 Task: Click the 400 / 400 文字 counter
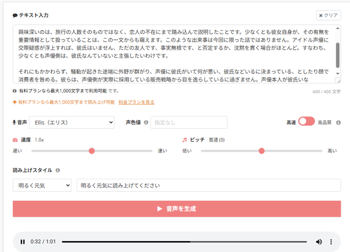pos(326,92)
